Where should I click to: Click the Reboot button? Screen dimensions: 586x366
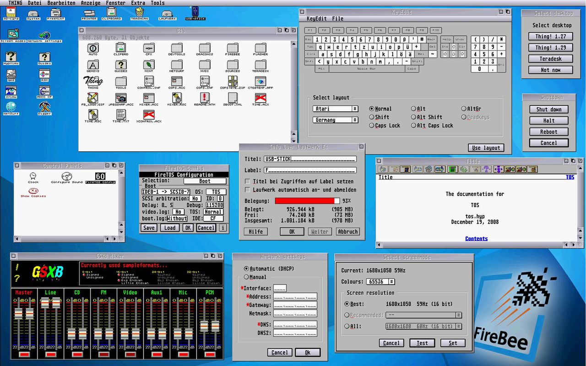[x=548, y=132]
